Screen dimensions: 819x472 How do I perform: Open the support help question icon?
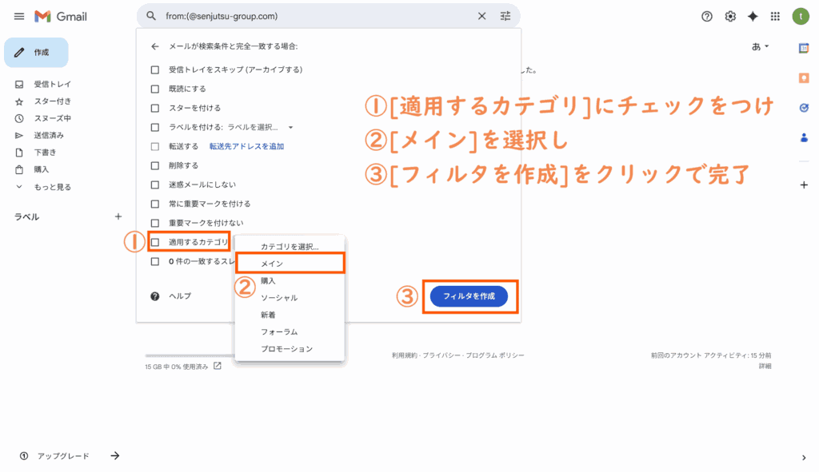tap(707, 17)
